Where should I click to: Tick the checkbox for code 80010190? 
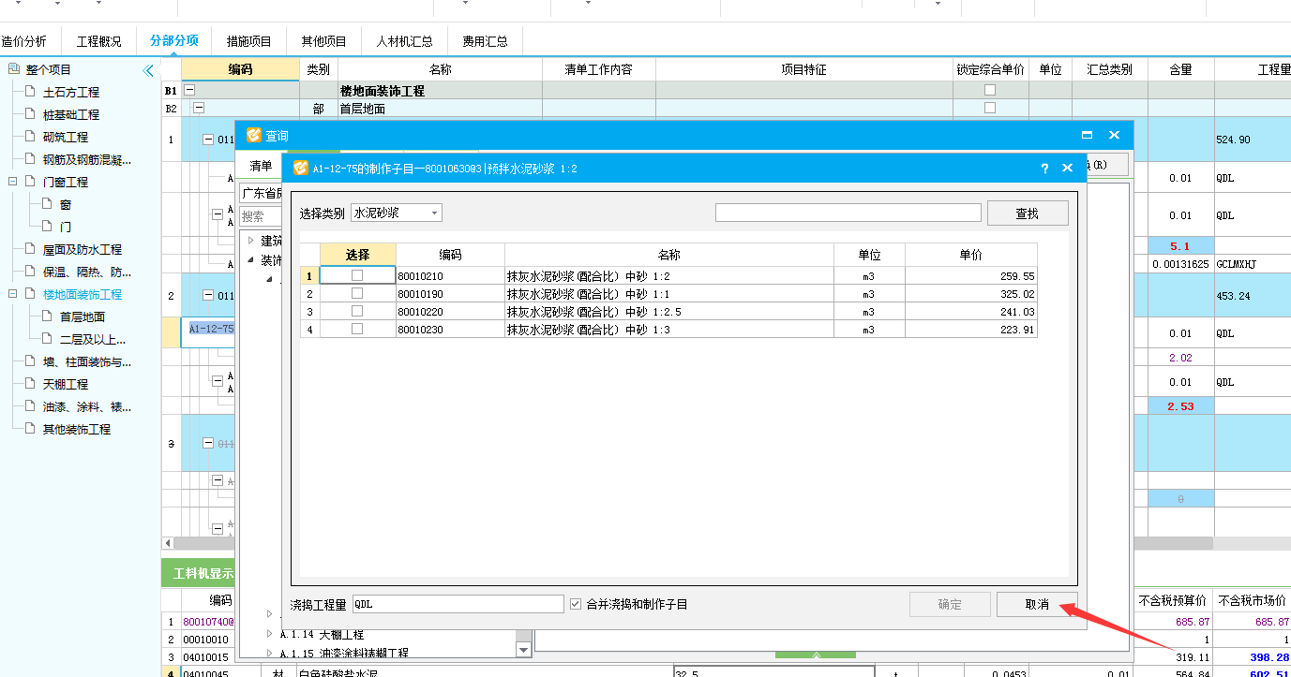tap(357, 293)
